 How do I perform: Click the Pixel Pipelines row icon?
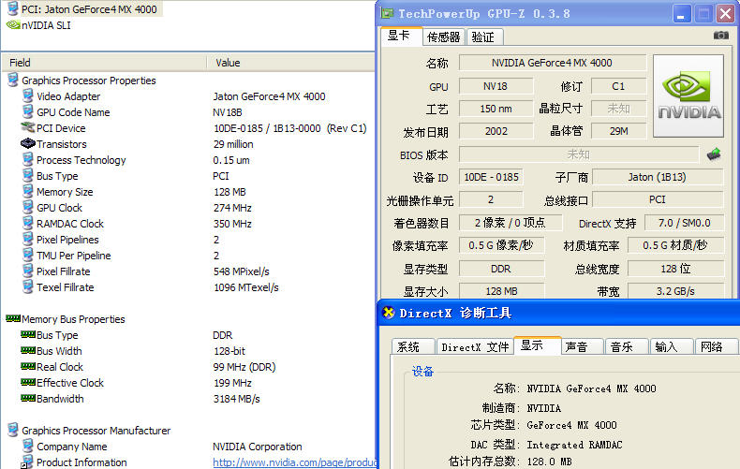(28, 240)
